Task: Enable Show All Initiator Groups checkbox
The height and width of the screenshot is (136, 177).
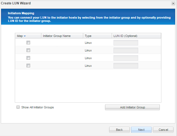Action: click(18, 107)
